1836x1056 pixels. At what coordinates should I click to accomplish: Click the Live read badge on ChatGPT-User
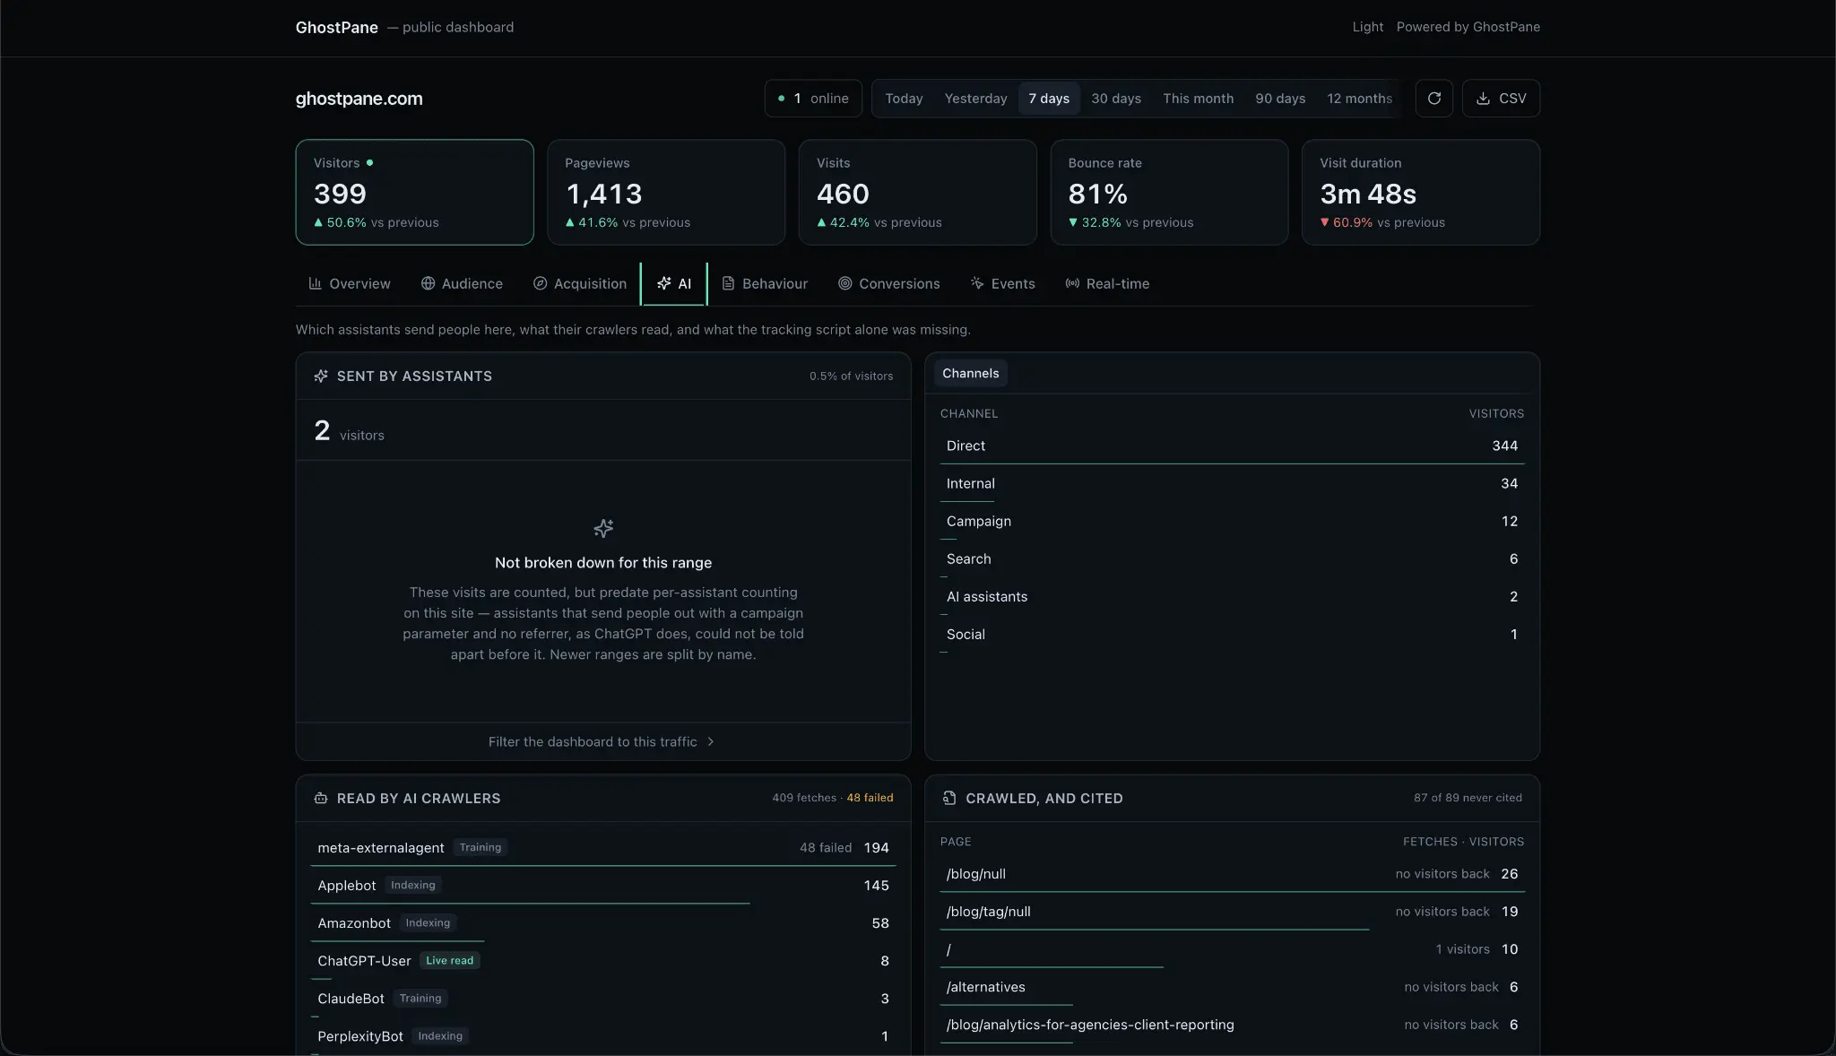[449, 961]
